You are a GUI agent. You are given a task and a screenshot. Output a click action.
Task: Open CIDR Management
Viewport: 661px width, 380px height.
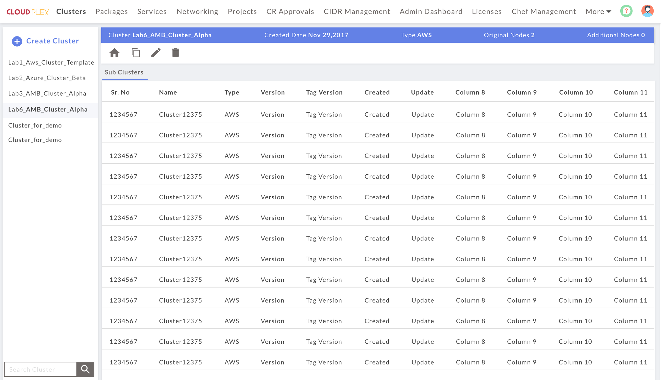click(x=357, y=11)
